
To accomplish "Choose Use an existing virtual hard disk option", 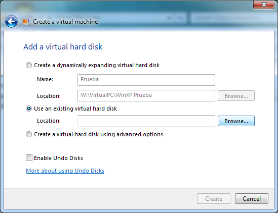I will point(29,109).
